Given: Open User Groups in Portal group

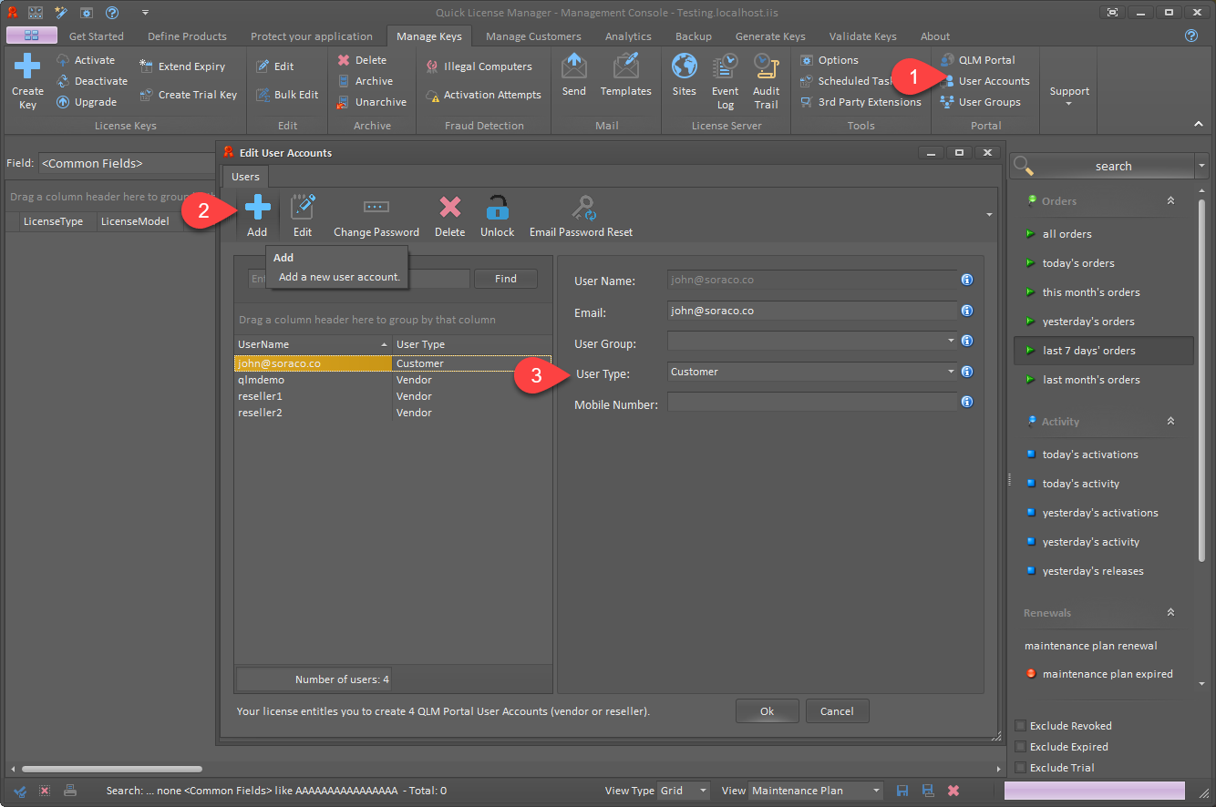Looking at the screenshot, I should point(981,102).
